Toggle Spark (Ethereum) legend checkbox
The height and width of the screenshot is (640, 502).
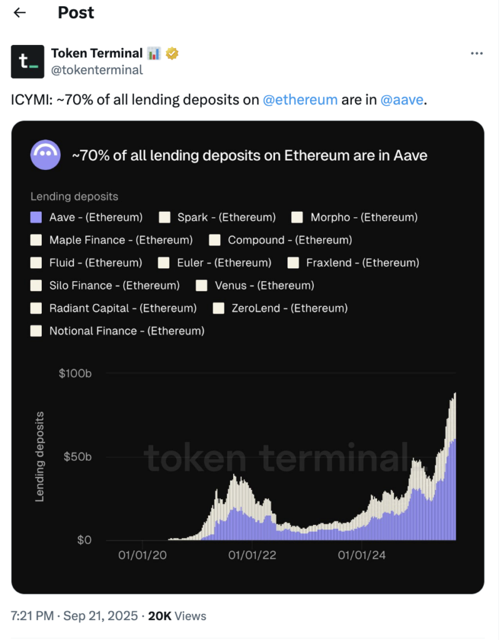tap(164, 217)
